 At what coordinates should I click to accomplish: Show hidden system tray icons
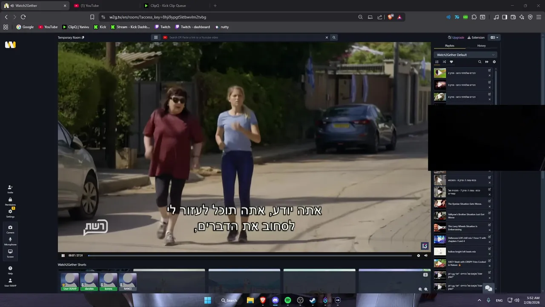click(479, 300)
